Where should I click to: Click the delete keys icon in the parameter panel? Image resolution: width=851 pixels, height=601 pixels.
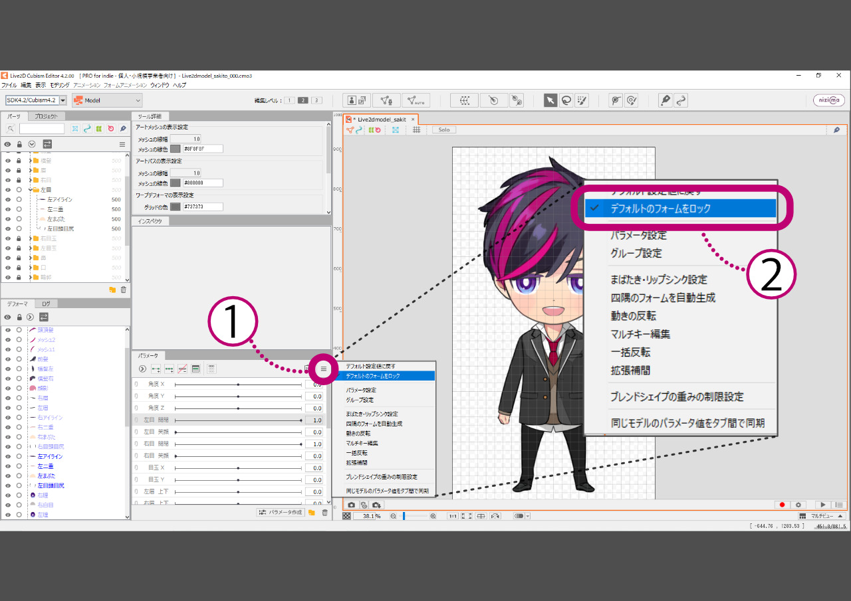click(182, 369)
